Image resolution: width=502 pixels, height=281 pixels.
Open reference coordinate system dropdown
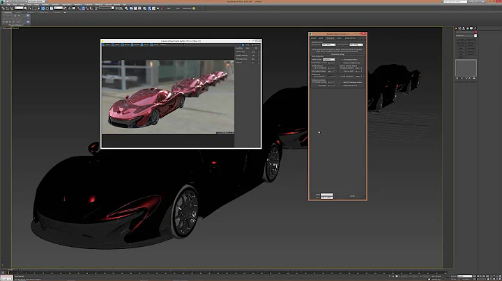pyautogui.click(x=58, y=8)
